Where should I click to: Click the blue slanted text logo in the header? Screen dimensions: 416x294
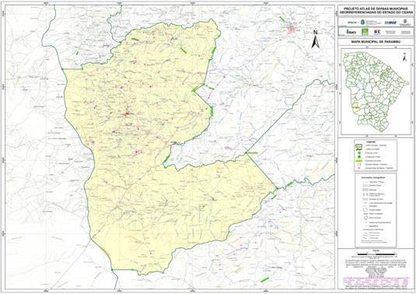coord(390,23)
